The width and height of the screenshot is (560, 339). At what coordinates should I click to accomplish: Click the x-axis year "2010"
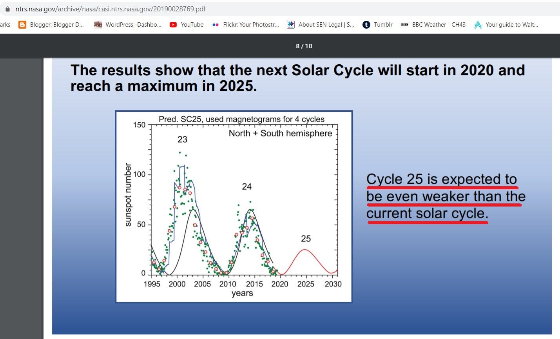pos(228,284)
